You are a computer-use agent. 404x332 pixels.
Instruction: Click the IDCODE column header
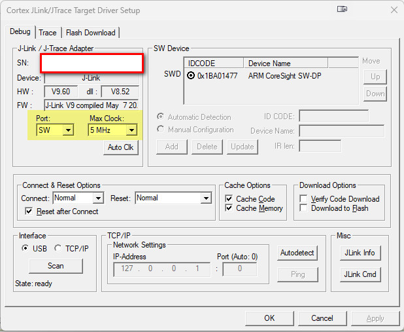pyautogui.click(x=214, y=64)
